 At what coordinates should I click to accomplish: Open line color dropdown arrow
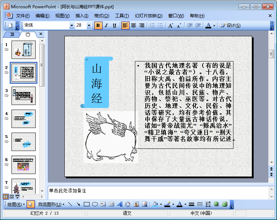click(173, 205)
